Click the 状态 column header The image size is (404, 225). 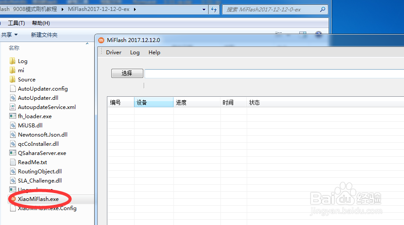coord(325,102)
